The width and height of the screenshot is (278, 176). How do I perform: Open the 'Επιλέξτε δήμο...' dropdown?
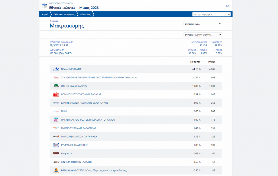[203, 24]
